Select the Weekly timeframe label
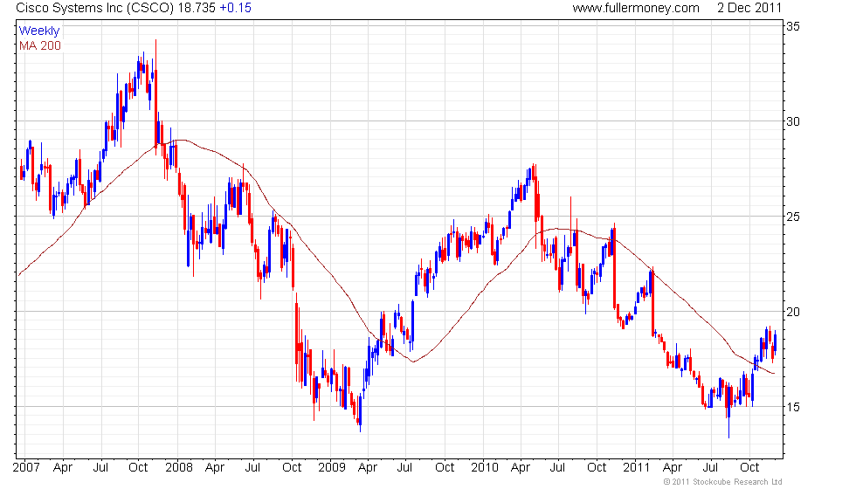 38,31
